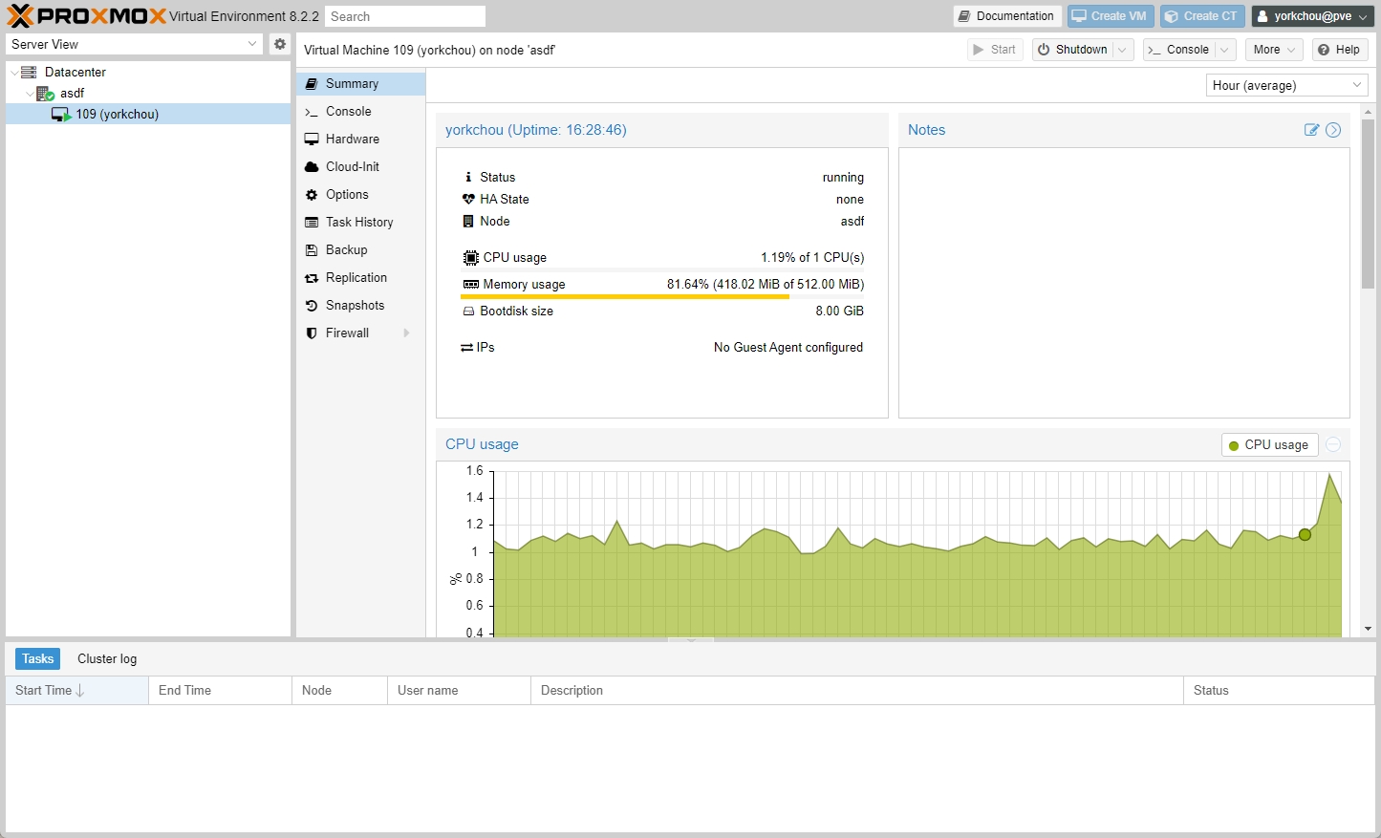Focus the top Search field
Image resolution: width=1381 pixels, height=838 pixels.
pyautogui.click(x=404, y=16)
